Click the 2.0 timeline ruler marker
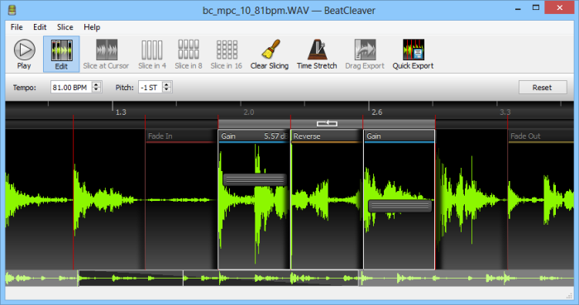 (x=249, y=112)
